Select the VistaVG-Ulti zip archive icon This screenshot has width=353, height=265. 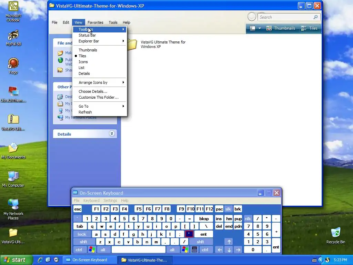[13, 122]
